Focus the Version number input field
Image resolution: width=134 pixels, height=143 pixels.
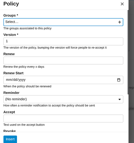pos(63,41)
